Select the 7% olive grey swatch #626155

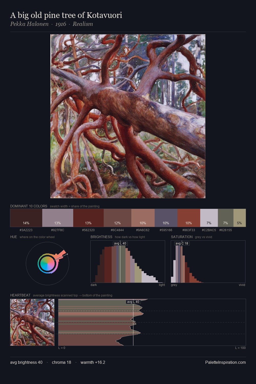pos(226,218)
